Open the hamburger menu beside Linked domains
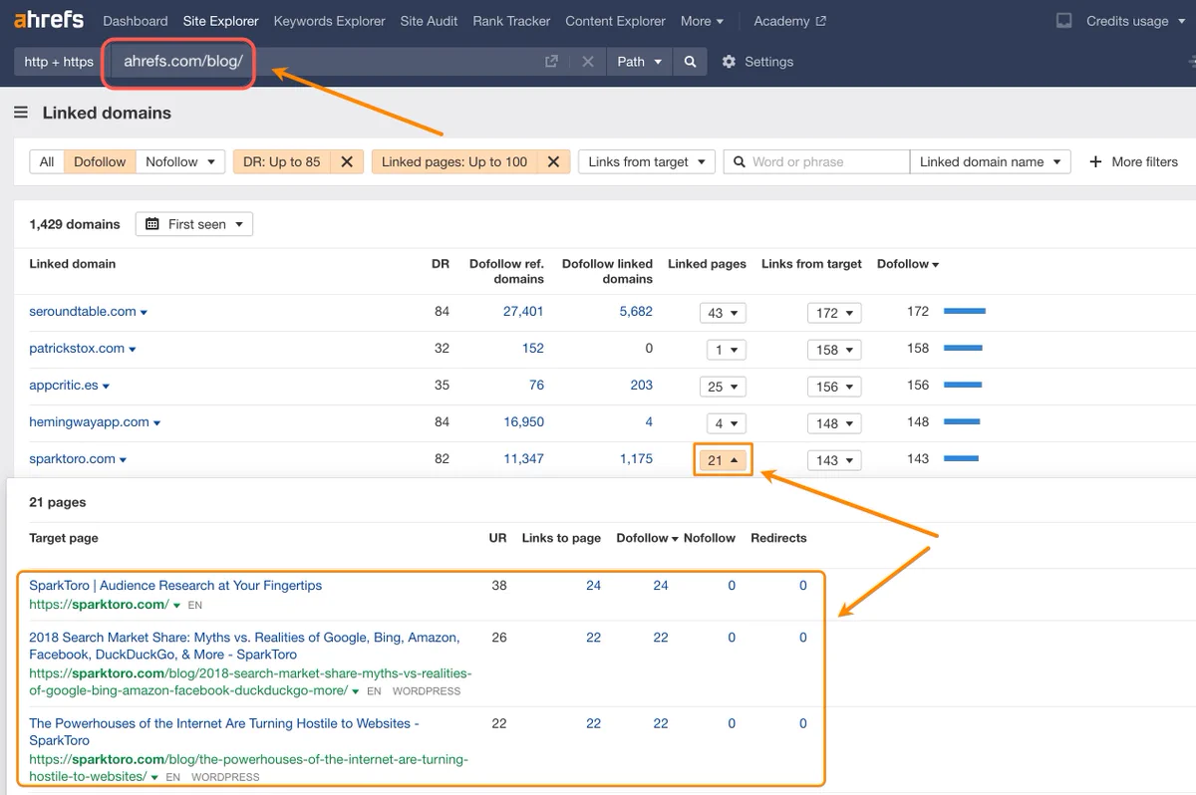1196x795 pixels. [21, 113]
